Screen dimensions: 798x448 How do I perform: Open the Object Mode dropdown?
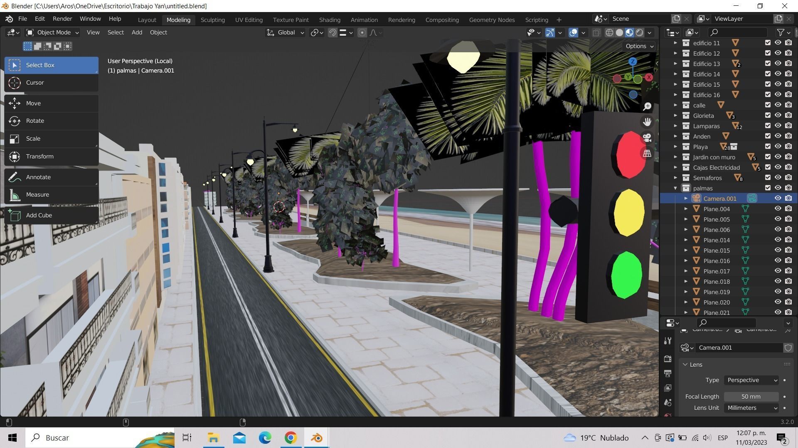[x=52, y=33]
